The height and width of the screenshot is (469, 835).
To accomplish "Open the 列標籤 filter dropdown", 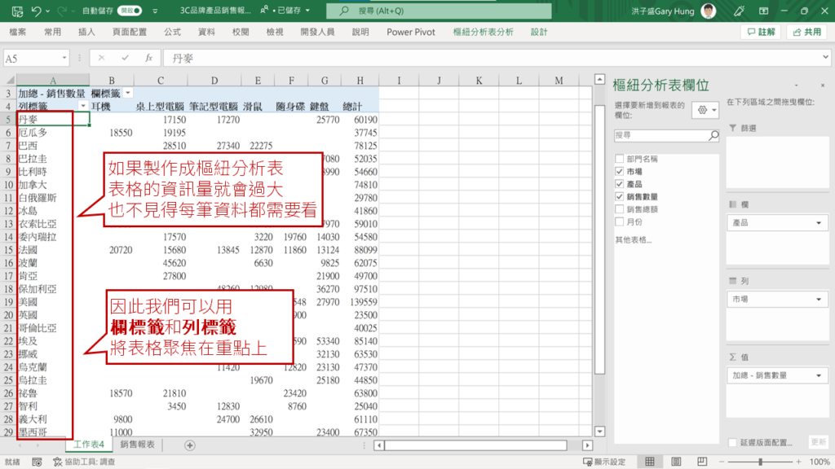I will 83,106.
